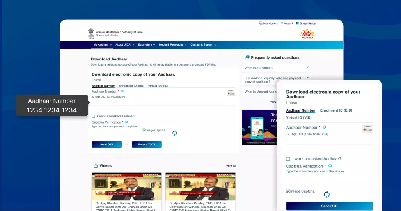Click info icon beside desktop Captcha Verification label
The height and width of the screenshot is (211, 401).
coord(127,122)
